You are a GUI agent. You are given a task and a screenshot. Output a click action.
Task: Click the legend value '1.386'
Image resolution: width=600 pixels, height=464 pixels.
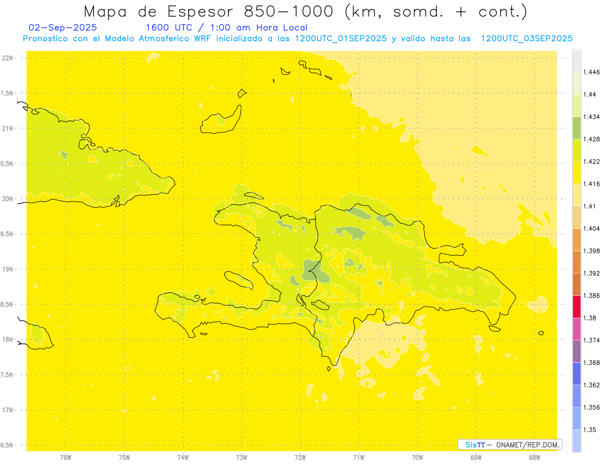[591, 295]
